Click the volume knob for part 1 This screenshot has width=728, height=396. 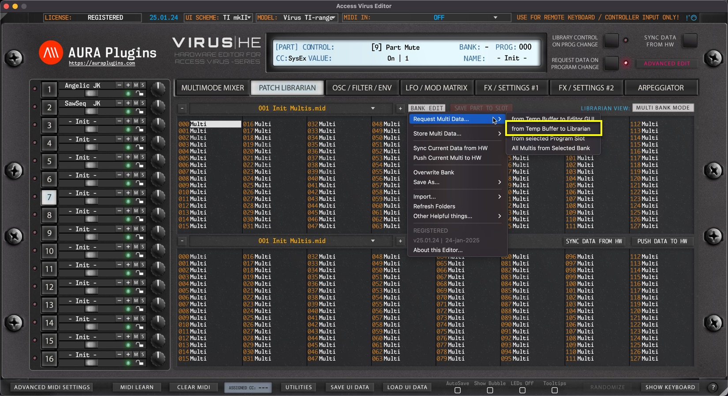pyautogui.click(x=158, y=89)
